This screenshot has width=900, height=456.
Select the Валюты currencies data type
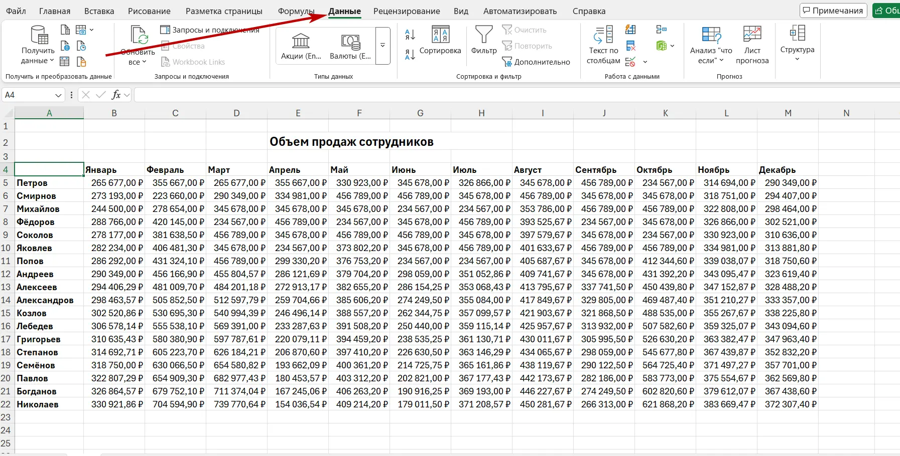coord(350,46)
